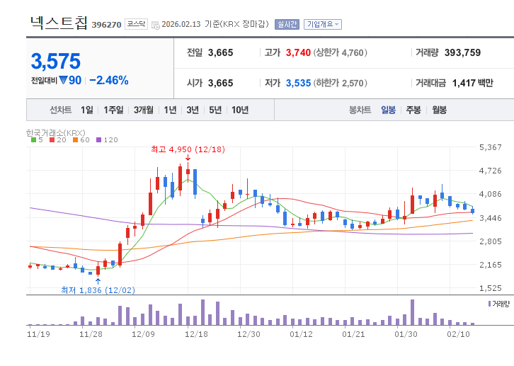
Task: Click the current price 3,575
Action: pos(56,62)
